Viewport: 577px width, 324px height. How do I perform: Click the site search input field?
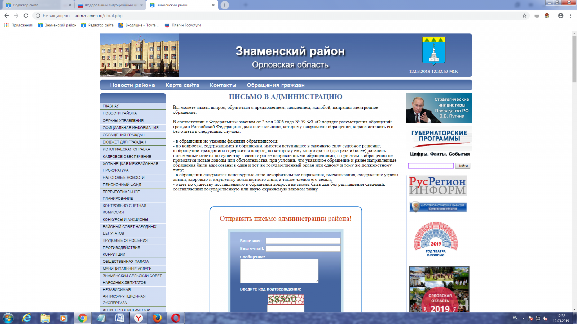click(431, 166)
